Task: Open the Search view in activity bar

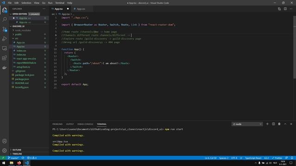Action: click(x=4, y=19)
